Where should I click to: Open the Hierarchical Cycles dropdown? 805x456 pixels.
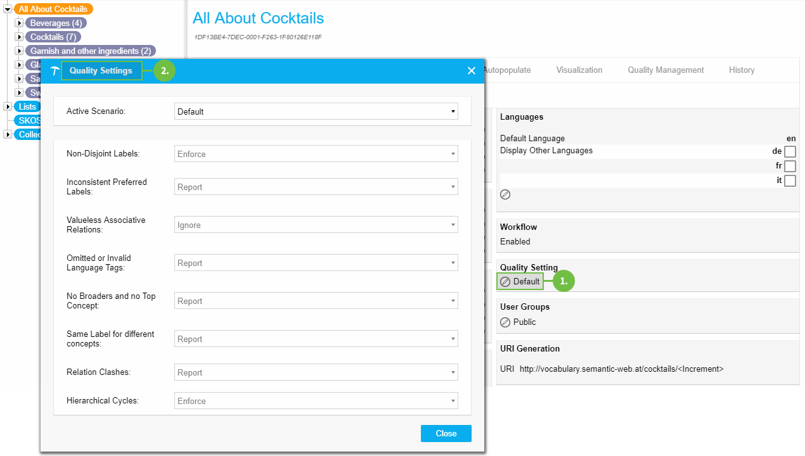316,401
